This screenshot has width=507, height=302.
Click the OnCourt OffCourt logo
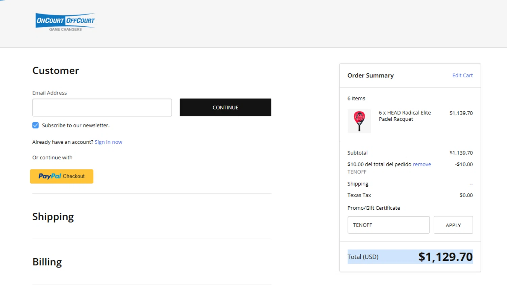[x=65, y=22]
